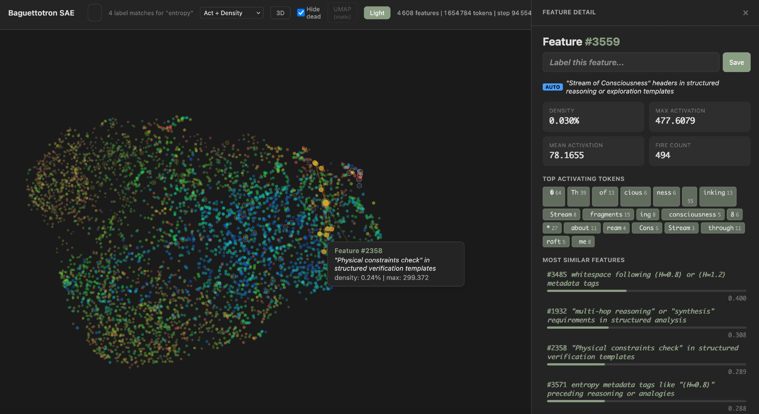
Task: Click the 'through 11' token chip
Action: pyautogui.click(x=724, y=228)
